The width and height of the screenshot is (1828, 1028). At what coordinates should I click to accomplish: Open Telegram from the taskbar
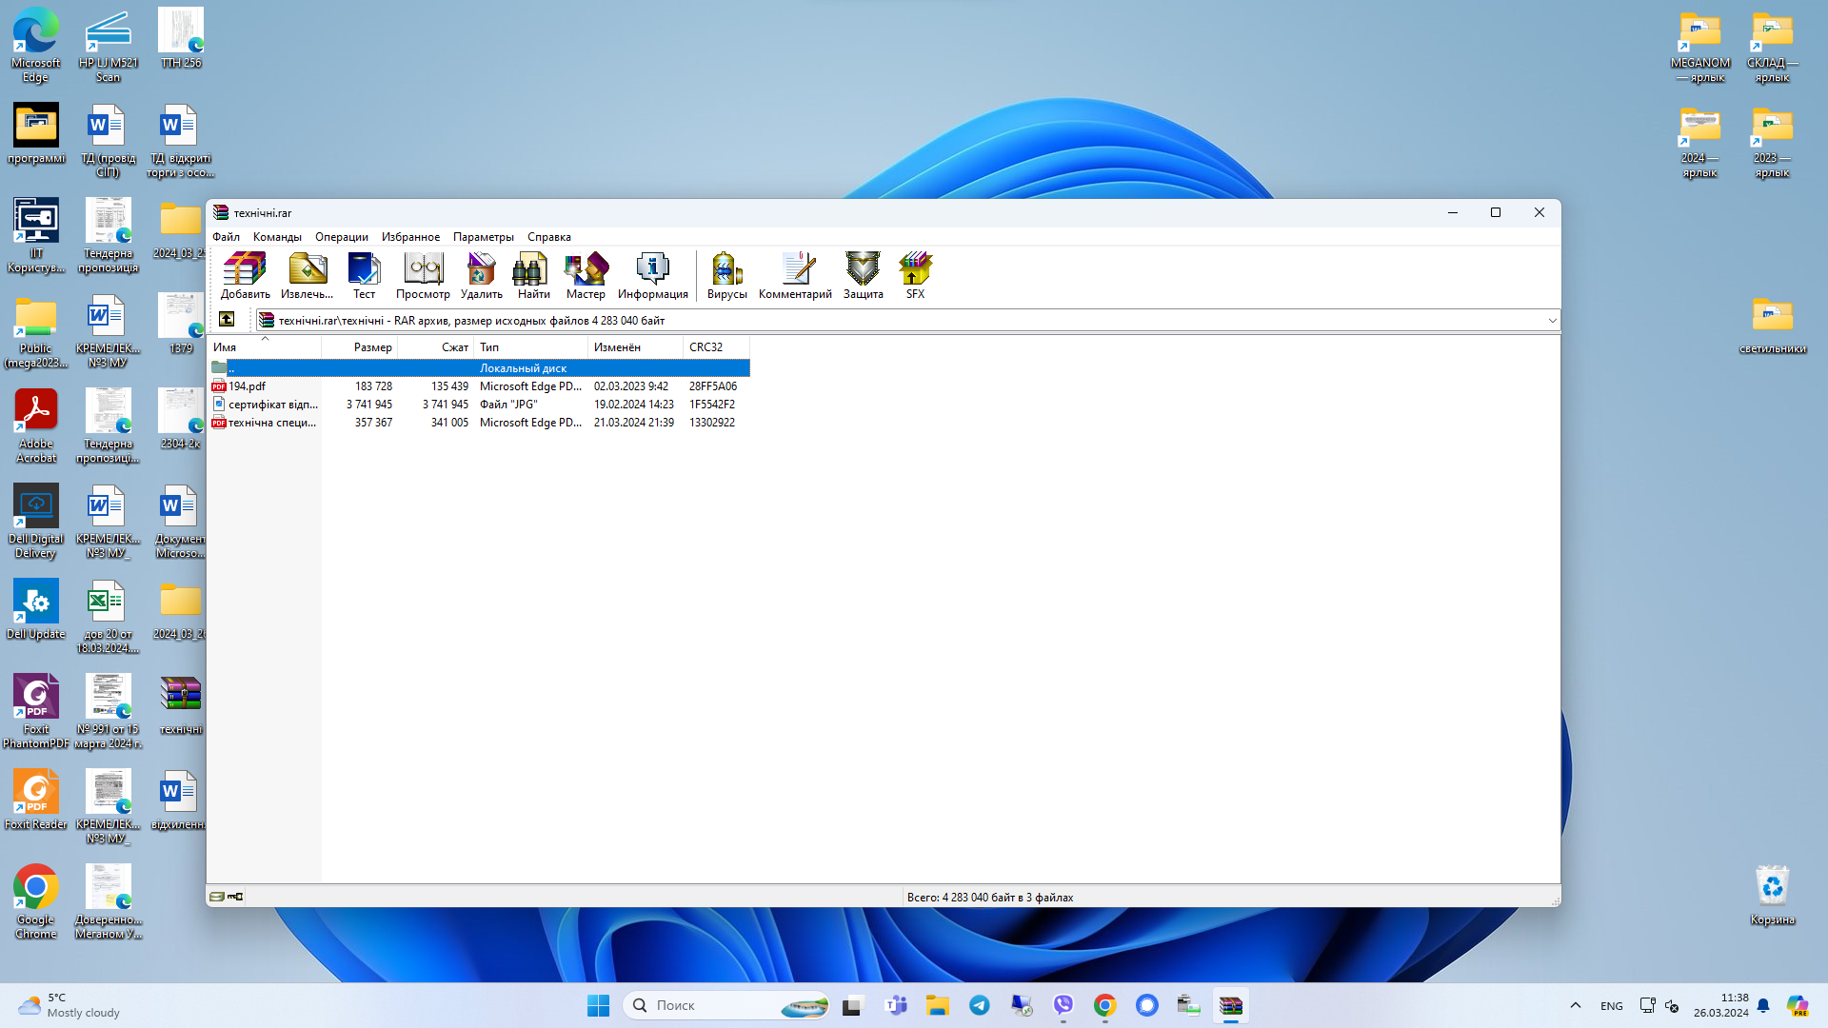pyautogui.click(x=979, y=1005)
